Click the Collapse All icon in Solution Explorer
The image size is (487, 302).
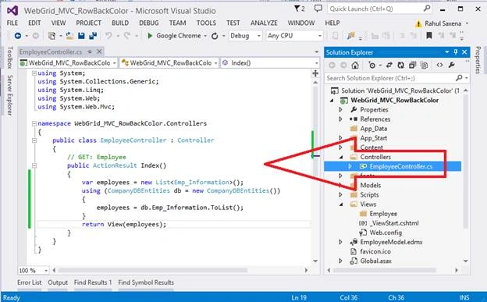click(412, 66)
